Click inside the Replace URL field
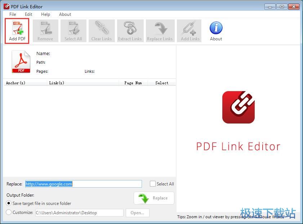303x224 pixels. [x=83, y=184]
